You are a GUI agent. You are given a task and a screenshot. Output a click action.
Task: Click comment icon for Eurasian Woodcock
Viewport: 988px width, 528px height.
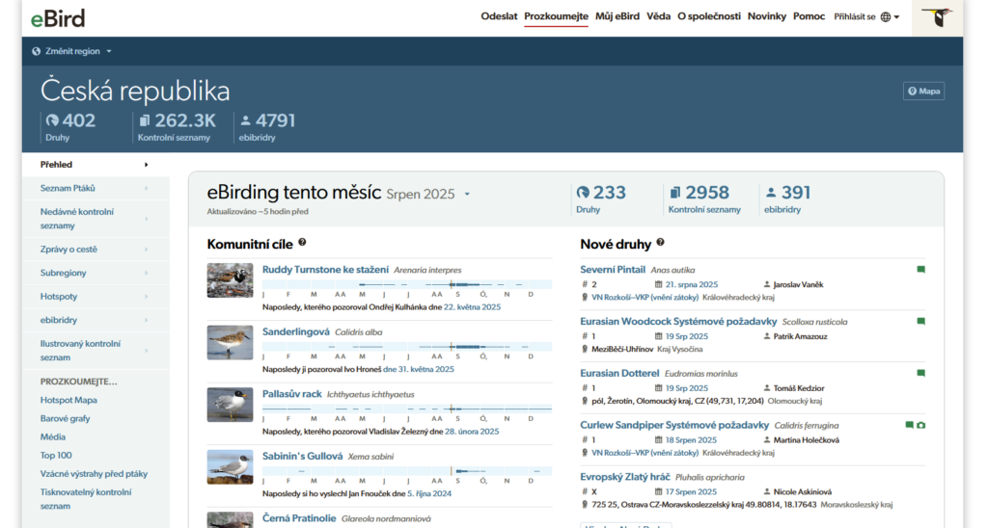click(920, 321)
